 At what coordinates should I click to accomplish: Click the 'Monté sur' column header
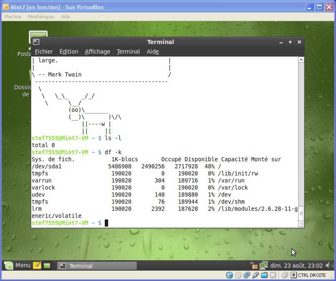[266, 159]
